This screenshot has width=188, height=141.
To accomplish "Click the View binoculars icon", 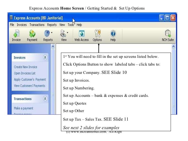I will coord(63,34).
